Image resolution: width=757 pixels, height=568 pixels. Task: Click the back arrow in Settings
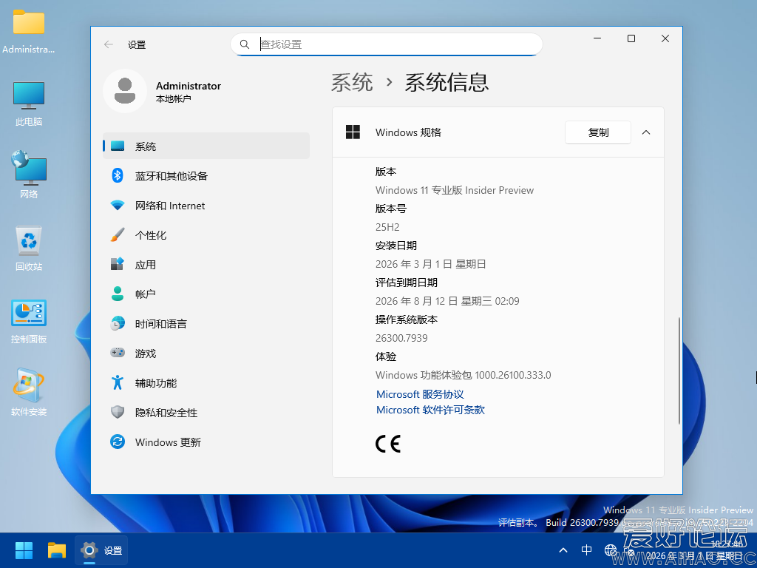[x=108, y=44]
